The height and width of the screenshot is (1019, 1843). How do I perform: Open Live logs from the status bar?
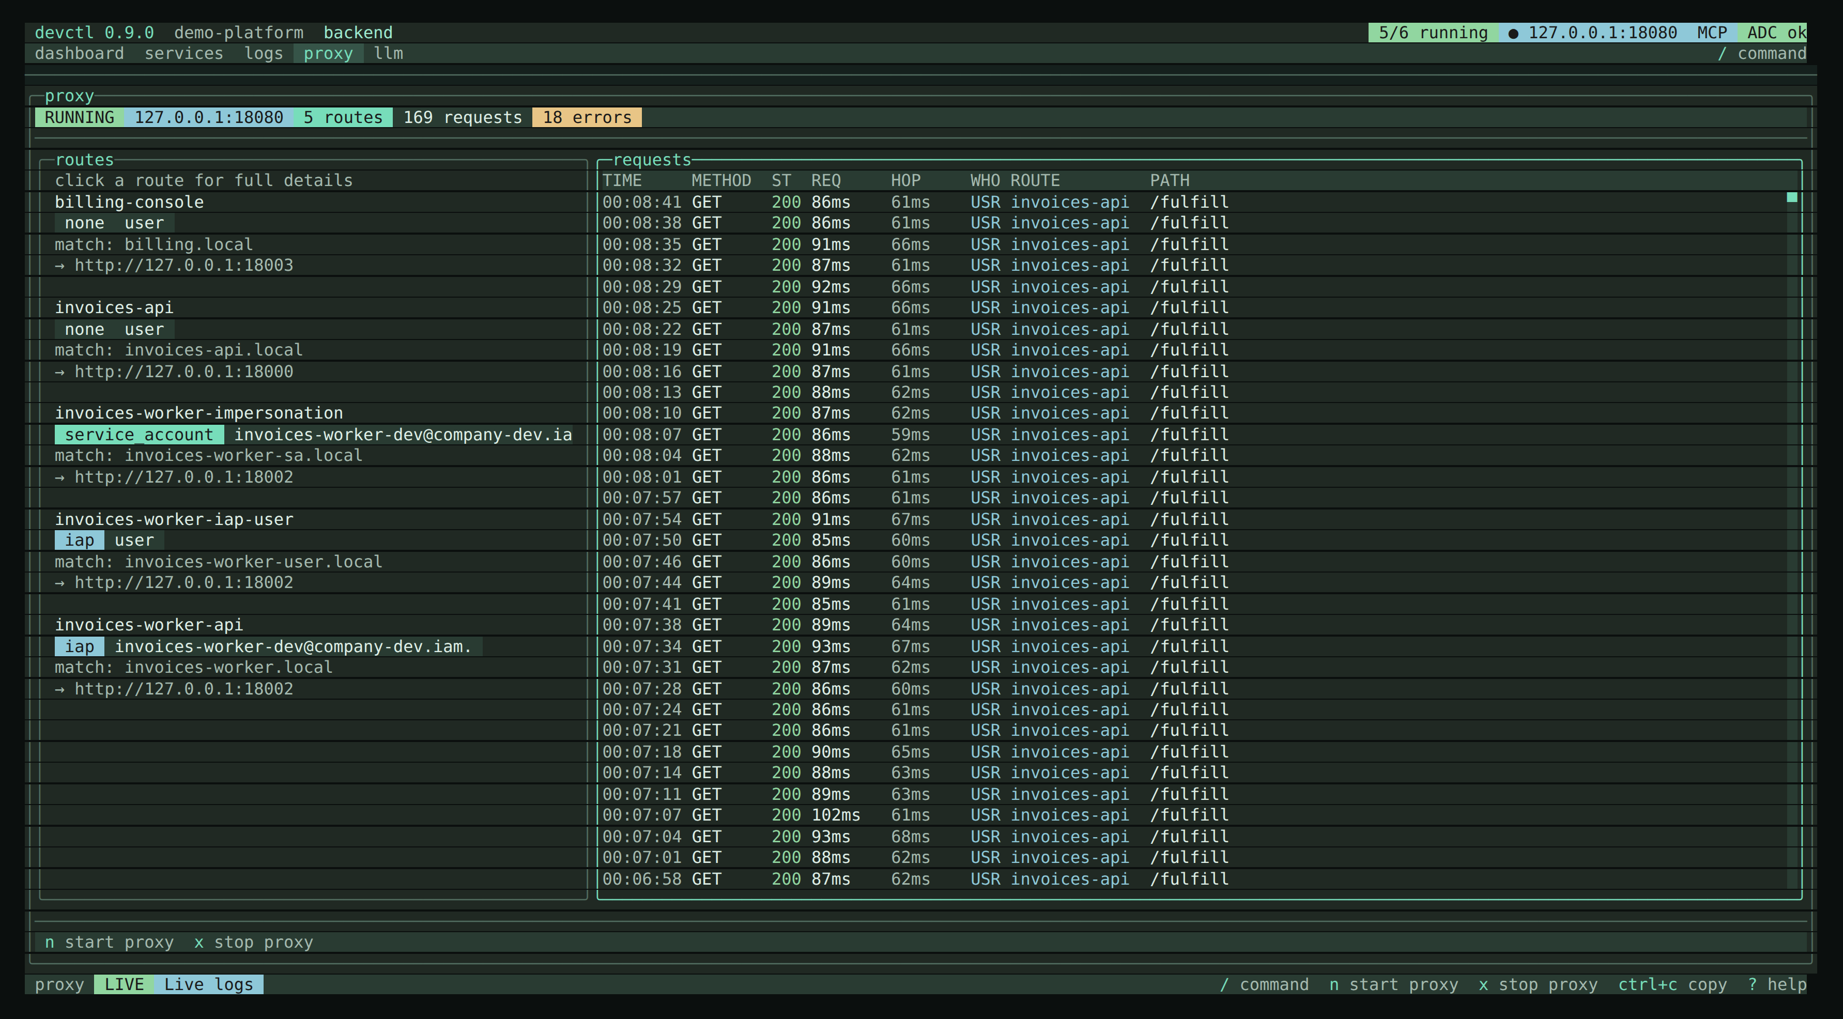click(x=208, y=985)
